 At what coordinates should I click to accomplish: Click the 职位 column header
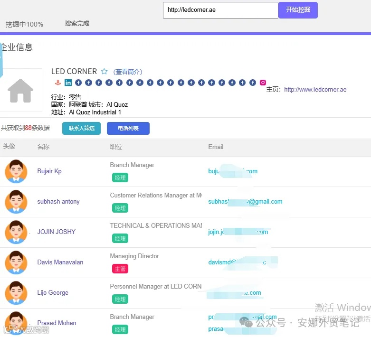coord(116,147)
